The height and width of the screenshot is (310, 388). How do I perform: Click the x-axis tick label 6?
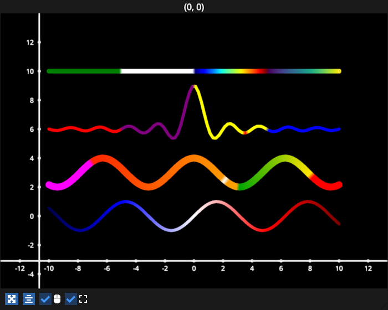pyautogui.click(x=281, y=268)
